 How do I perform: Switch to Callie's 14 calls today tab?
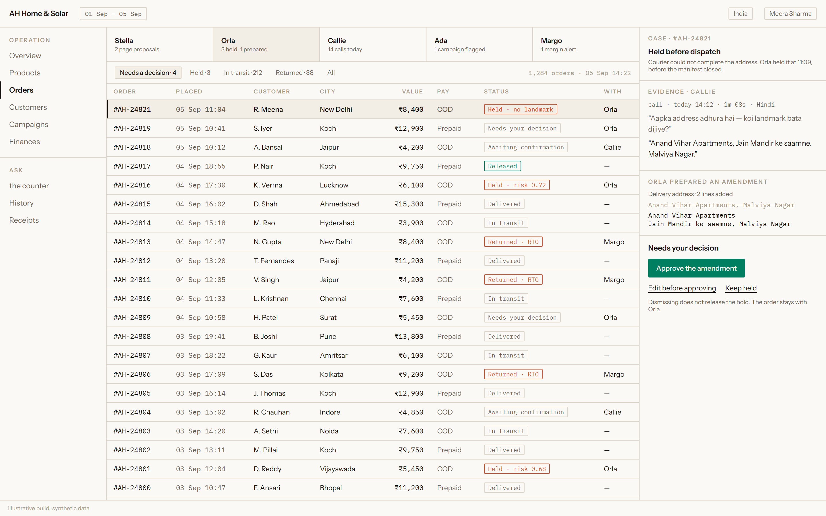[373, 45]
